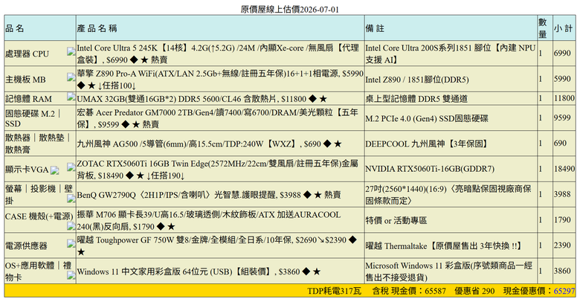Click the page title 原價屋線上估價2026-07-01
The image size is (580, 299).
pyautogui.click(x=290, y=9)
